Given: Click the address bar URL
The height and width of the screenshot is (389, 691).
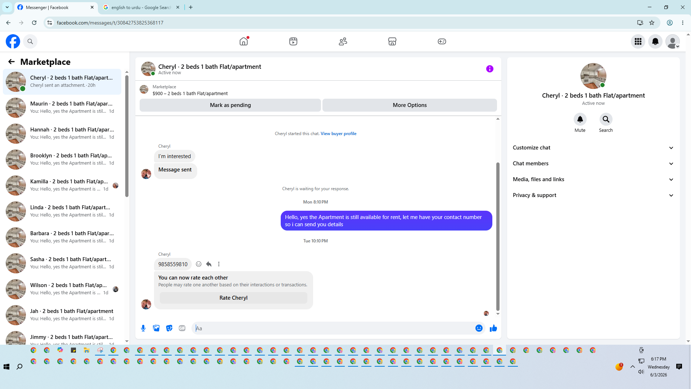Looking at the screenshot, I should point(110,23).
